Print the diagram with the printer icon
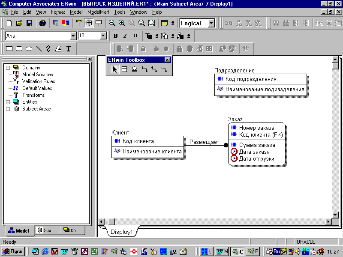This screenshot has height=257, width=343. click(42, 23)
